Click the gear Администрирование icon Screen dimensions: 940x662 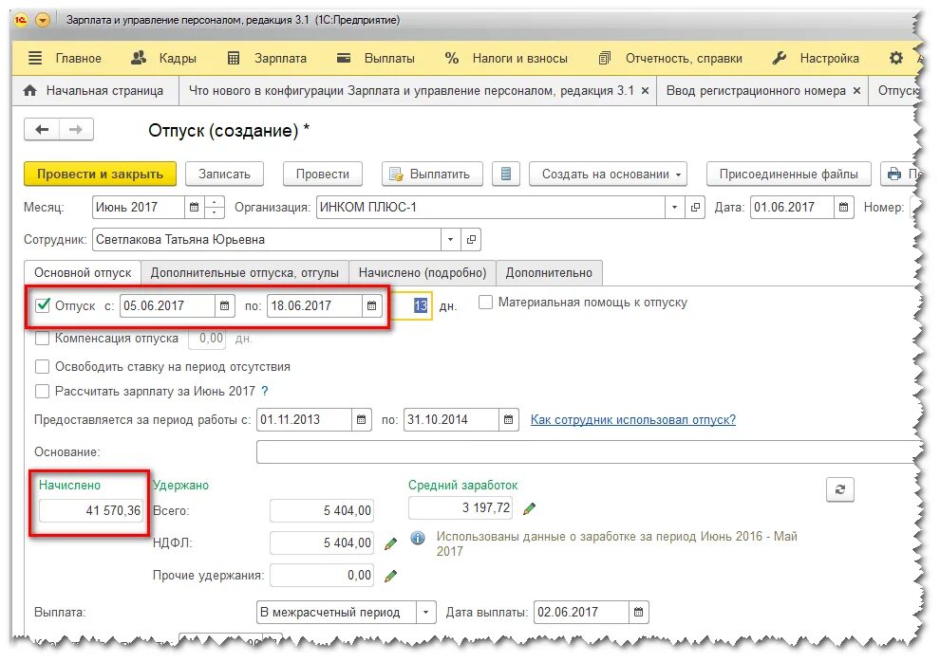[x=895, y=58]
